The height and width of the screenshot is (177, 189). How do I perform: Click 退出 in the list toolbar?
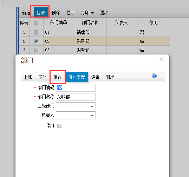[x=104, y=13]
